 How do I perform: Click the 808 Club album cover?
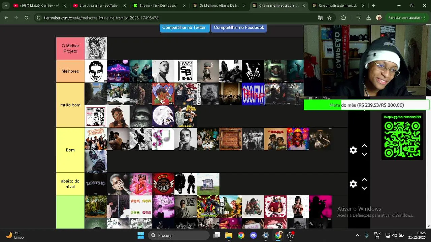point(118,71)
